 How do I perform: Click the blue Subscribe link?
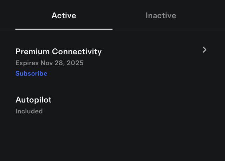coord(31,73)
